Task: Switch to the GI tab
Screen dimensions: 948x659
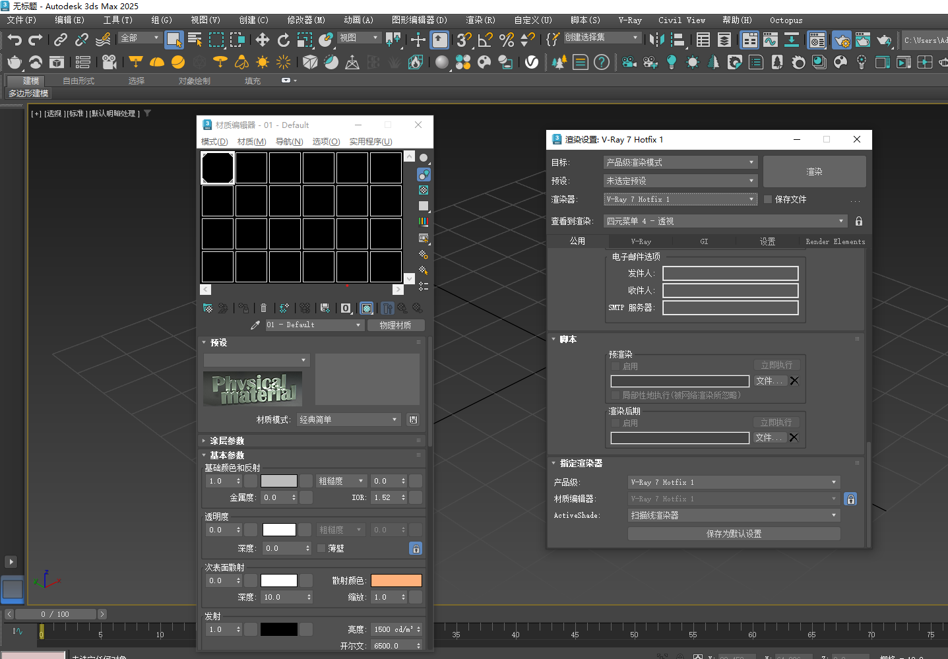Action: pyautogui.click(x=704, y=241)
